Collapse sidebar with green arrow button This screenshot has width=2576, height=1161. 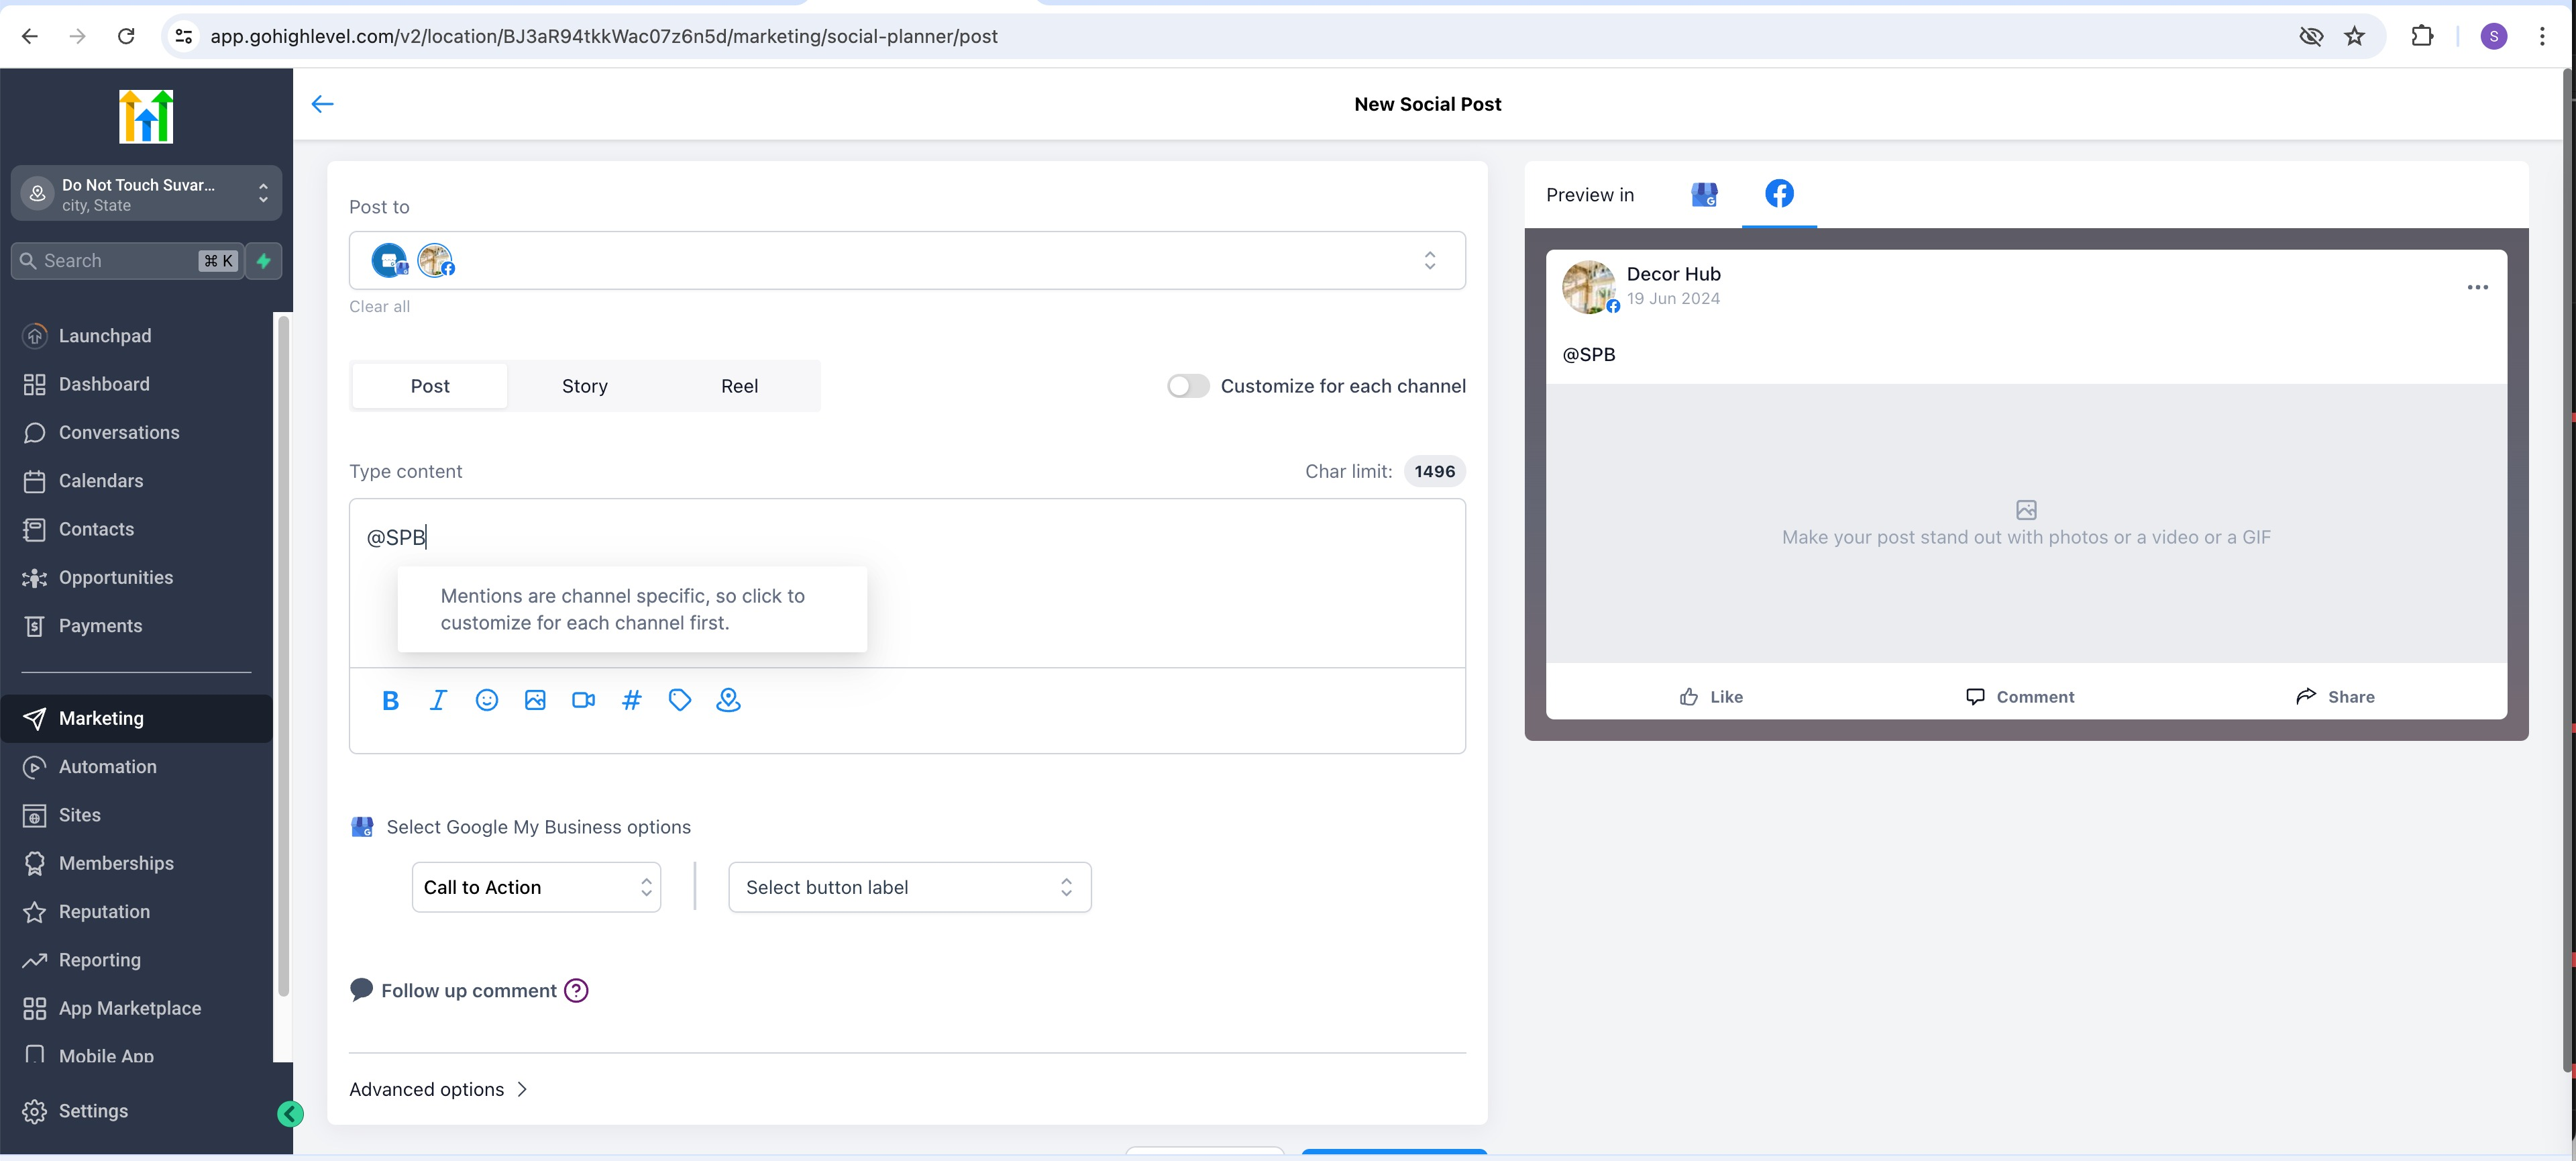pos(290,1113)
